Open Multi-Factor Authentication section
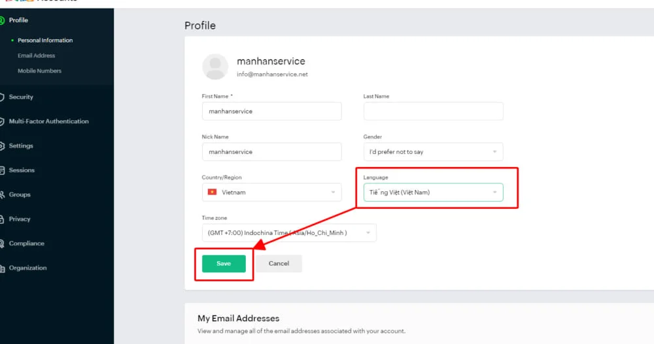This screenshot has height=344, width=654. [x=48, y=121]
